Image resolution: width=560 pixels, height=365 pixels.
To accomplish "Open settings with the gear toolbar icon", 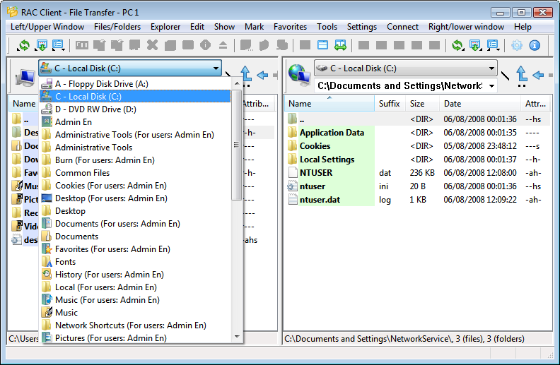I will (517, 45).
